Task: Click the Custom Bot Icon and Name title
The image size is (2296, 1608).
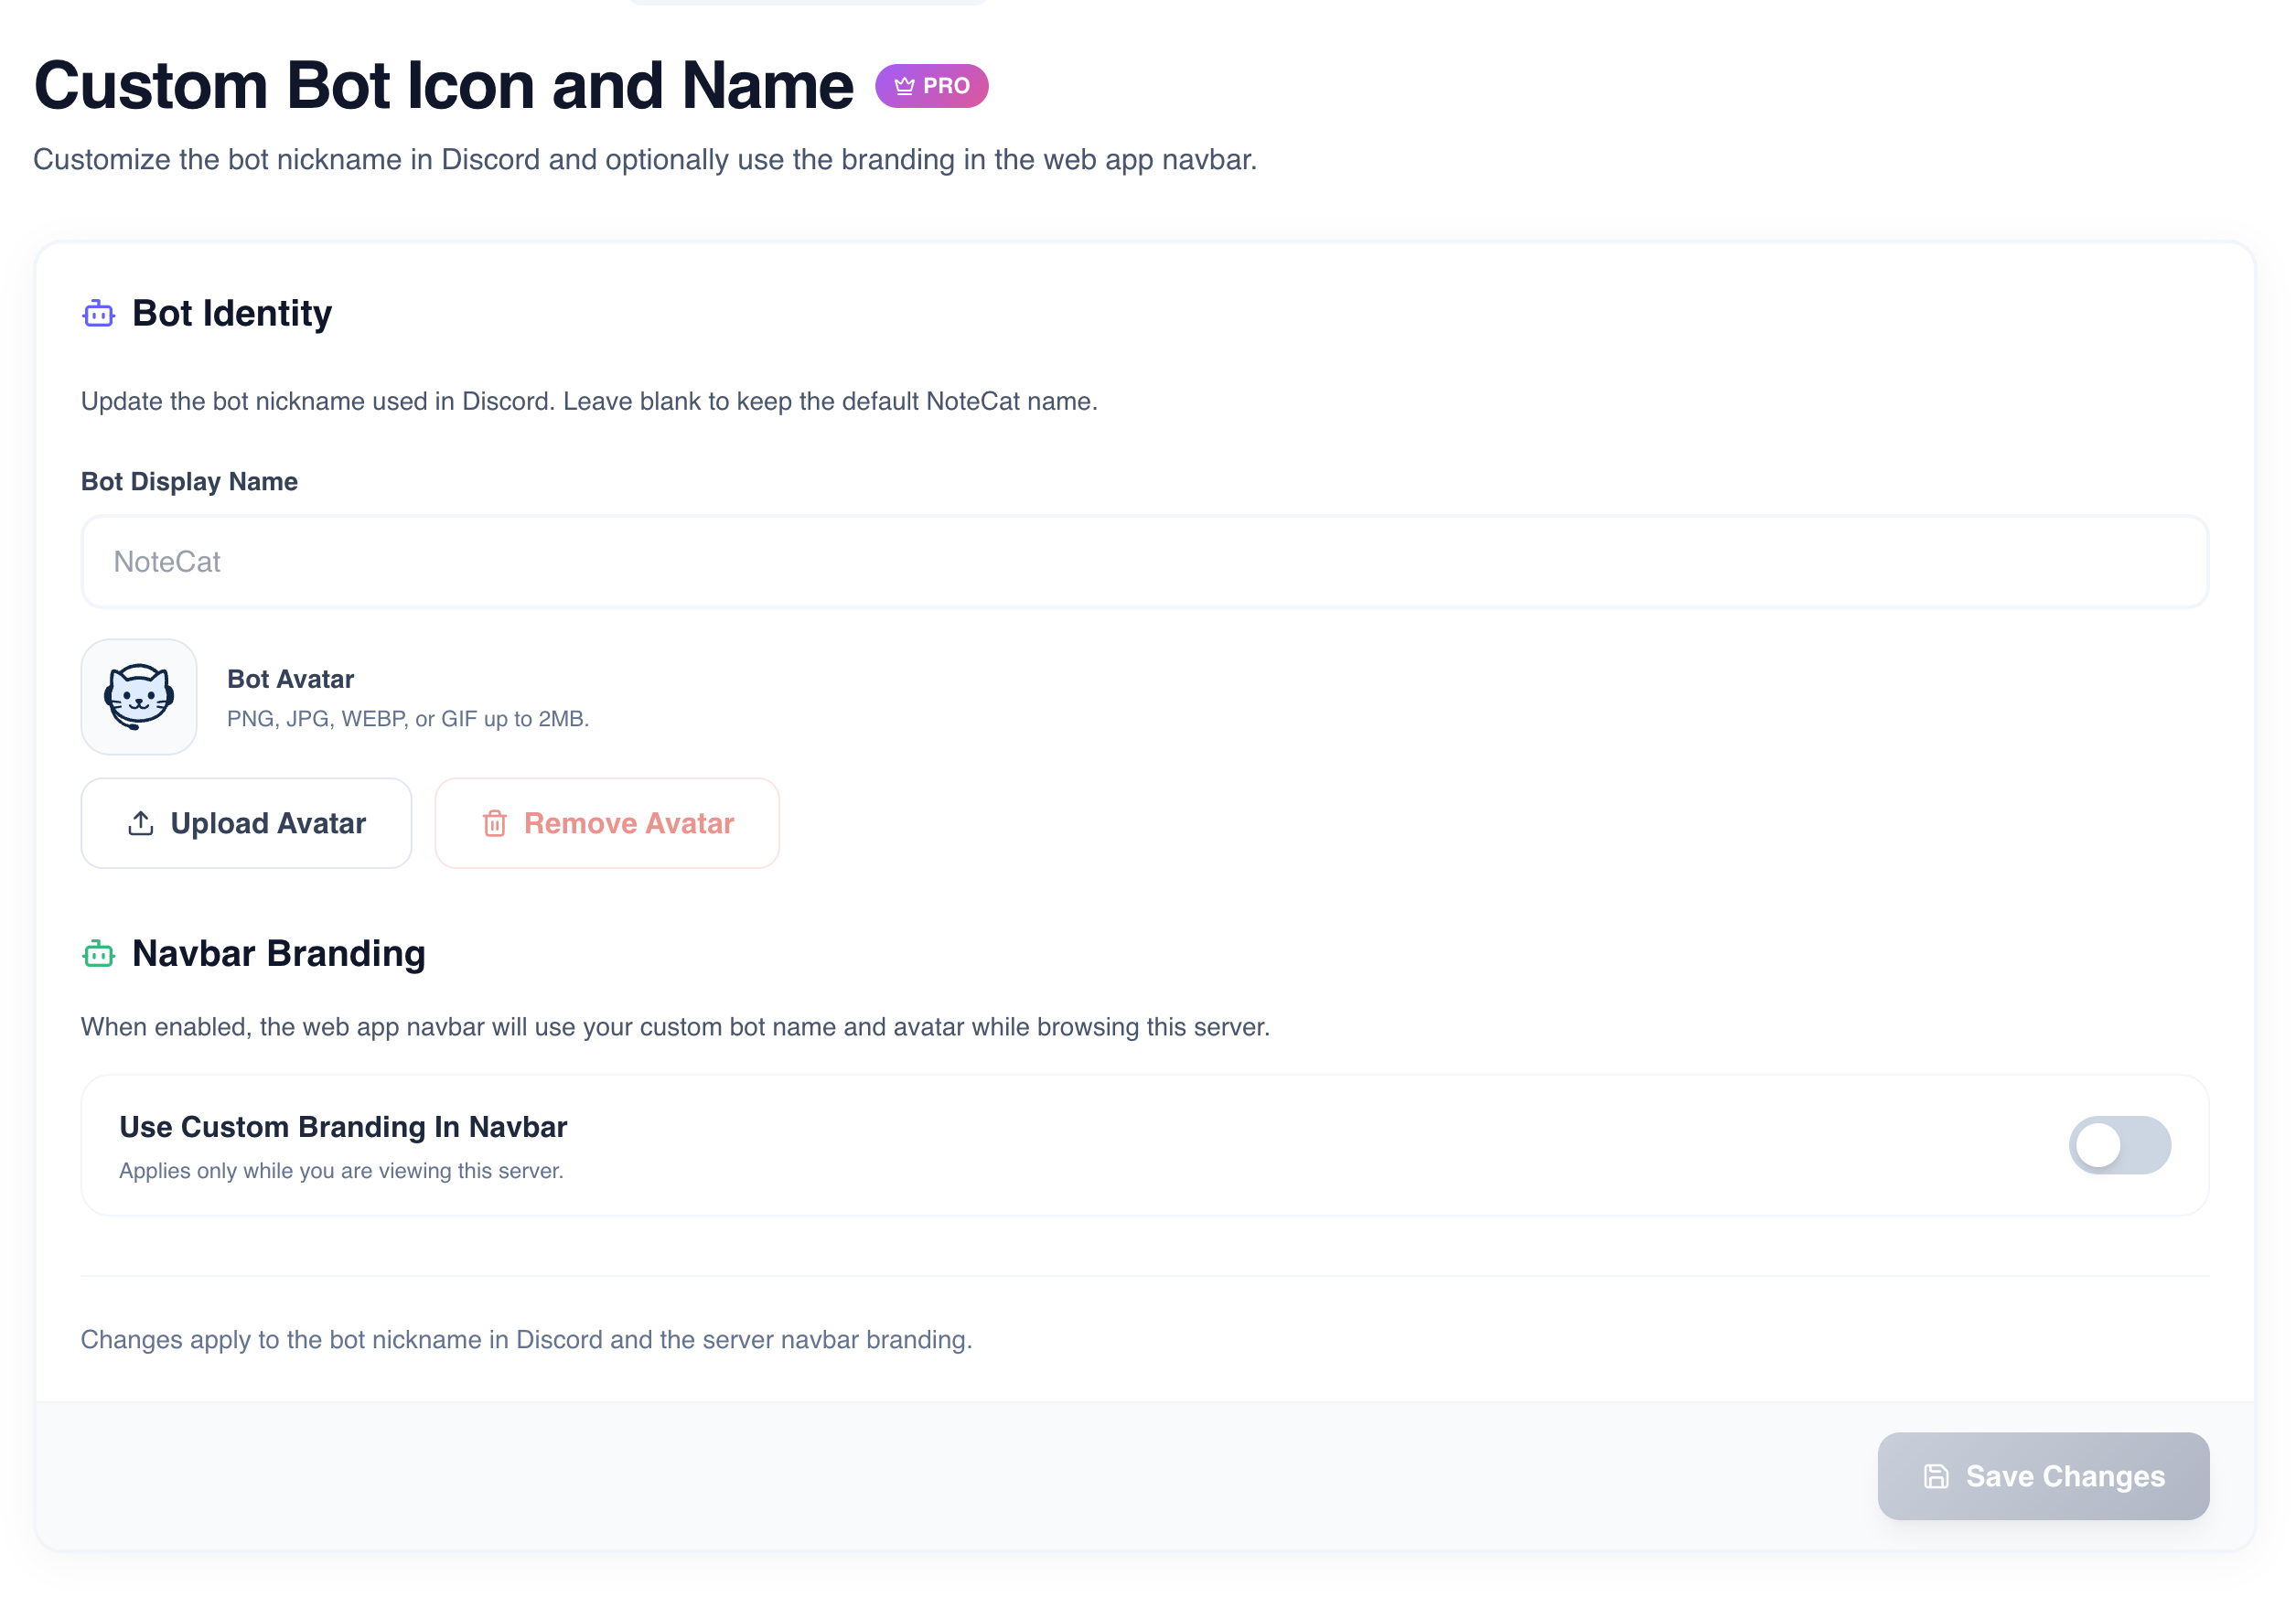Action: click(x=444, y=86)
